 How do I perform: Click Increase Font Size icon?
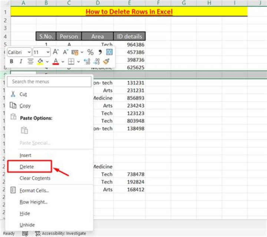[x=56, y=52]
